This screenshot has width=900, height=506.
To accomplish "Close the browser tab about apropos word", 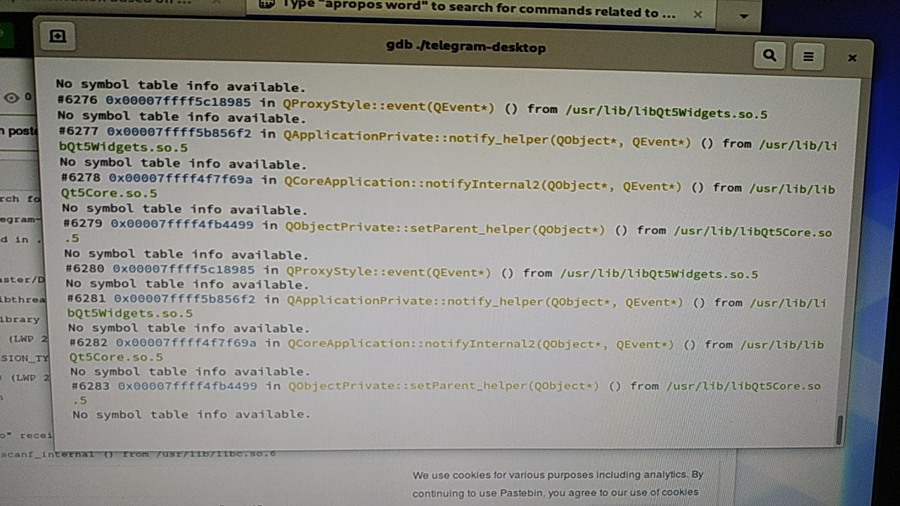I will point(697,14).
